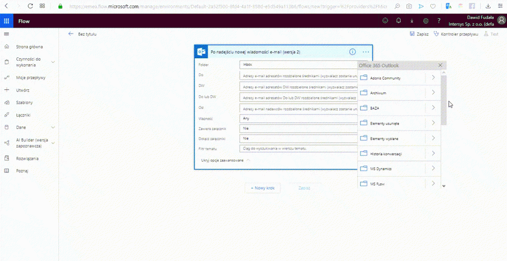Click the Office 365 Outlook trigger icon
The width and height of the screenshot is (507, 261).
[x=202, y=51]
